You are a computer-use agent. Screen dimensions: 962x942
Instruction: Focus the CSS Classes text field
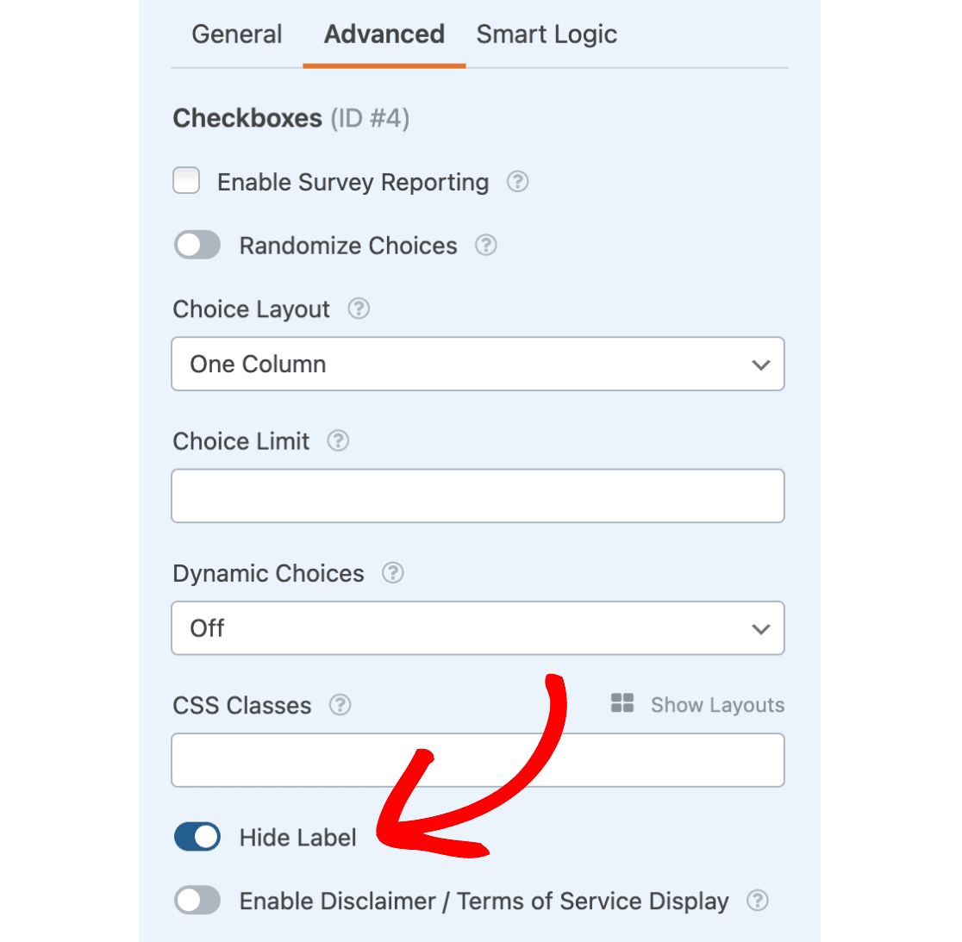point(478,760)
